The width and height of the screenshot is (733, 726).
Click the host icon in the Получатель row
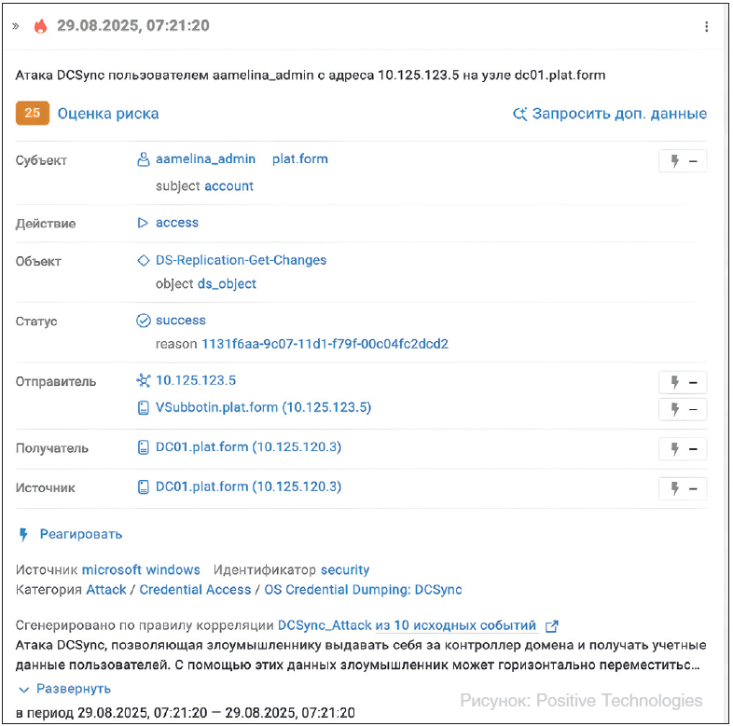click(144, 447)
